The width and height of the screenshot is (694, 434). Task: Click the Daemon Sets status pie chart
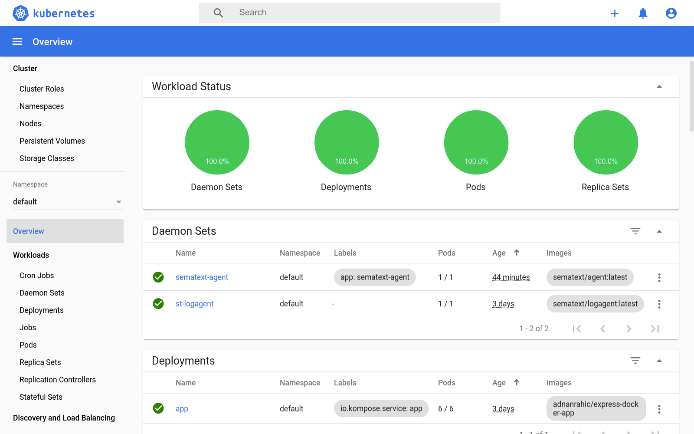[x=217, y=142]
